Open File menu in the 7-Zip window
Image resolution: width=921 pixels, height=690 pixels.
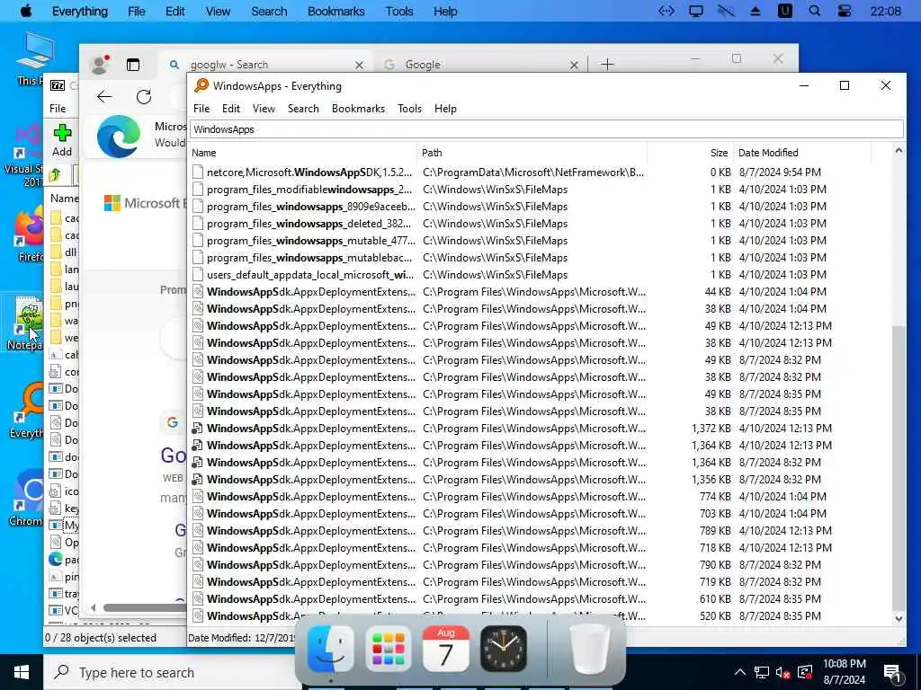click(58, 109)
